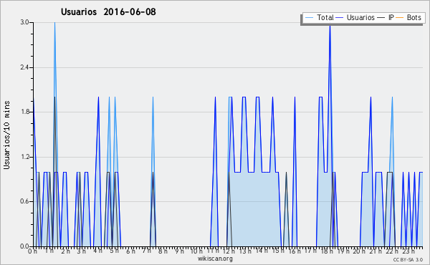Click the '8 h' x-axis label
The height and width of the screenshot is (265, 430).
[163, 251]
